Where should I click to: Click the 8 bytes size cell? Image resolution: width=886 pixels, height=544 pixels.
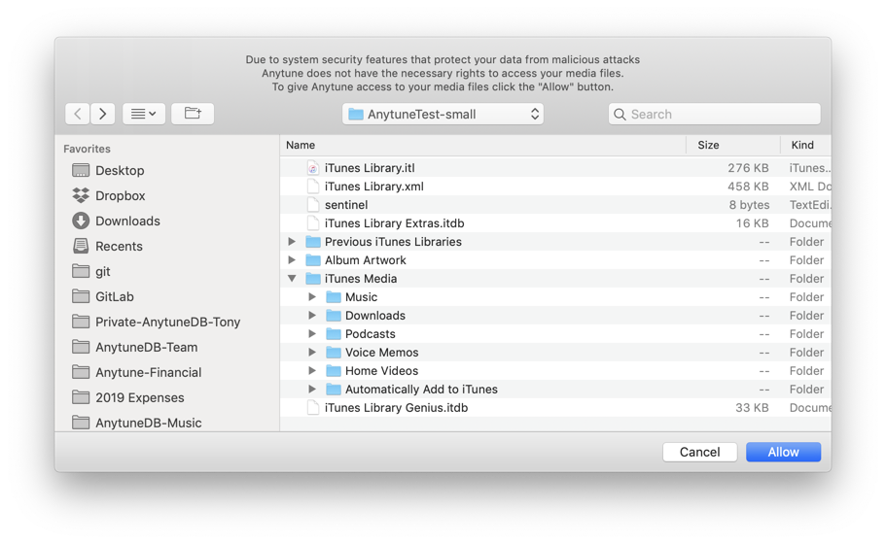pyautogui.click(x=749, y=205)
